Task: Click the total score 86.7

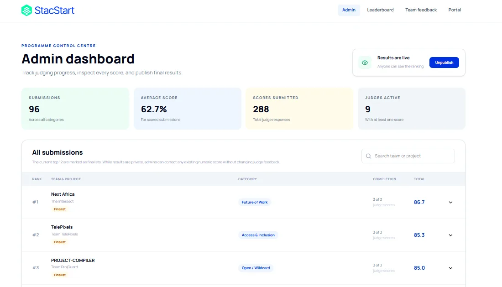Action: (419, 202)
